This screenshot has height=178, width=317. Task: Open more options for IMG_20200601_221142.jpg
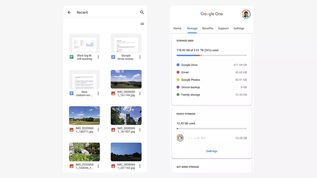point(140,166)
